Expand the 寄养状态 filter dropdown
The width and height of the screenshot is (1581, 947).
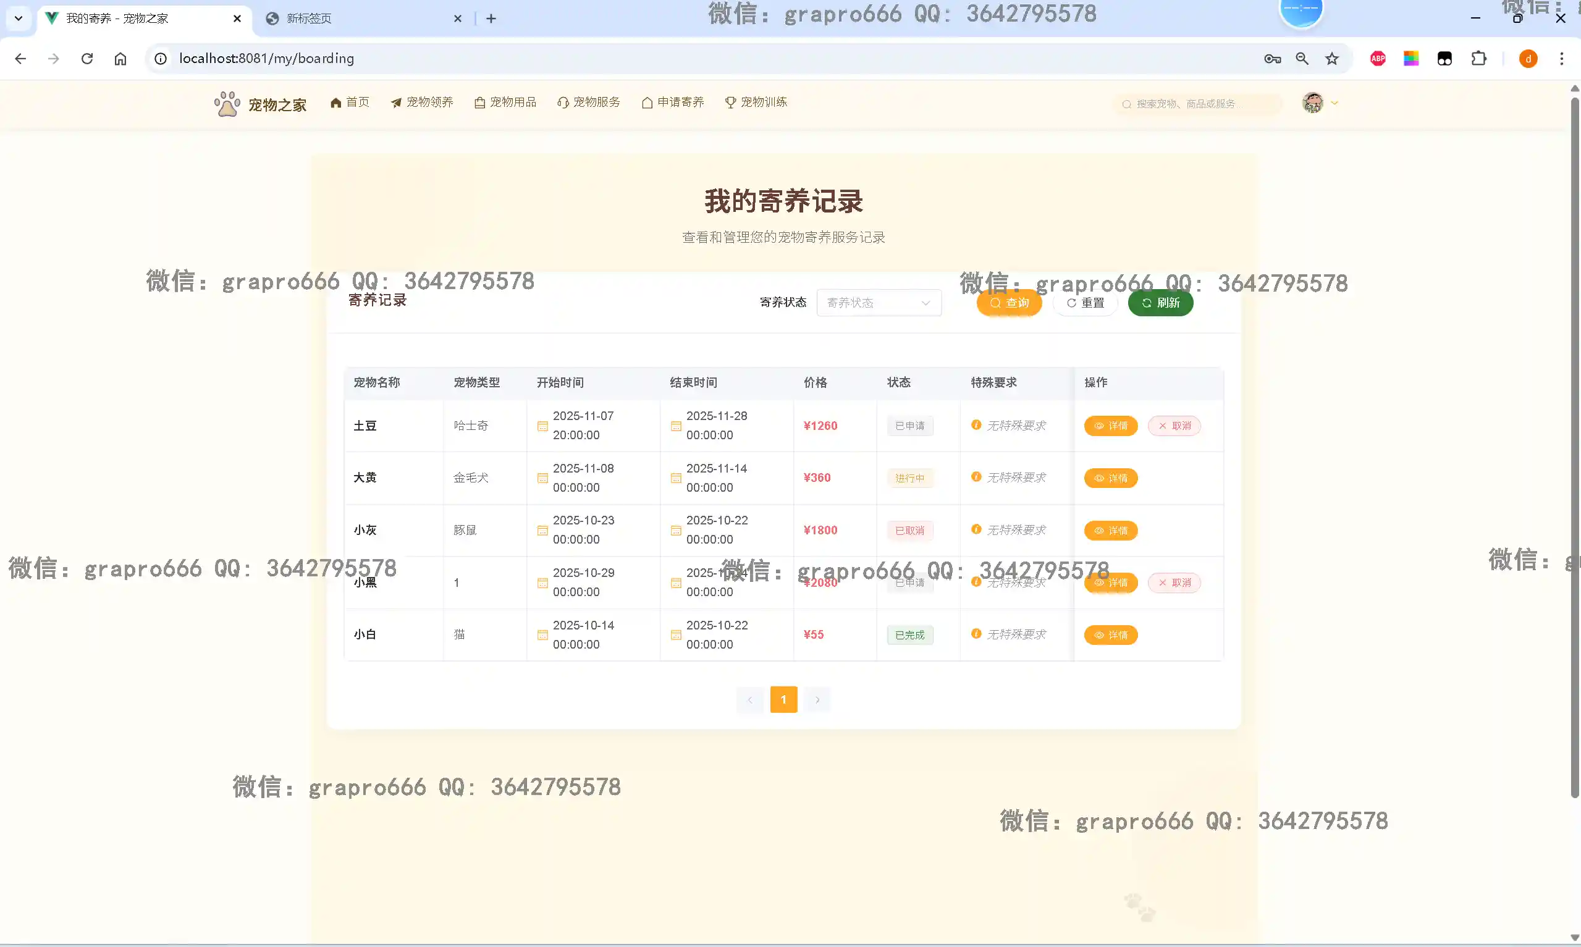click(879, 303)
